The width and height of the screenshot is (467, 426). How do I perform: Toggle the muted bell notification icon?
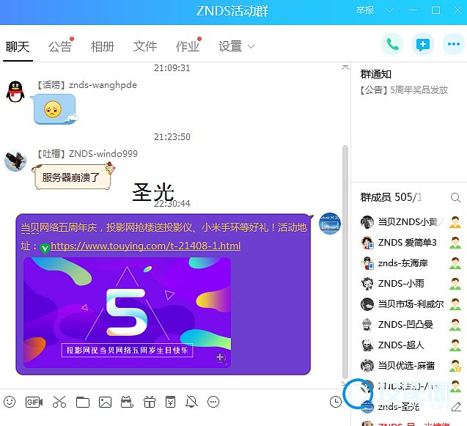click(191, 402)
